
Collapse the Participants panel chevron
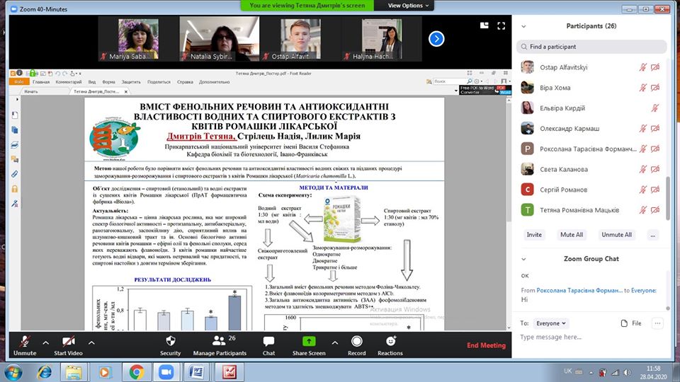[x=523, y=26]
